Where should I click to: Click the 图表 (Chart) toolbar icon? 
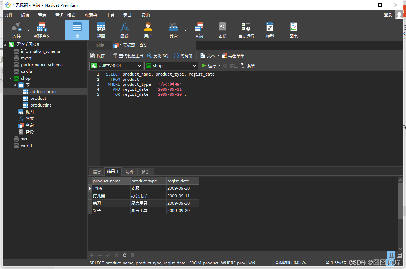[294, 30]
